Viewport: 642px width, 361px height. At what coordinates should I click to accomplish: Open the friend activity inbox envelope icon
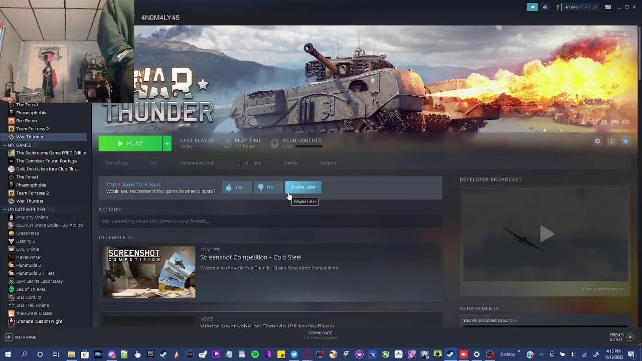pos(545,7)
